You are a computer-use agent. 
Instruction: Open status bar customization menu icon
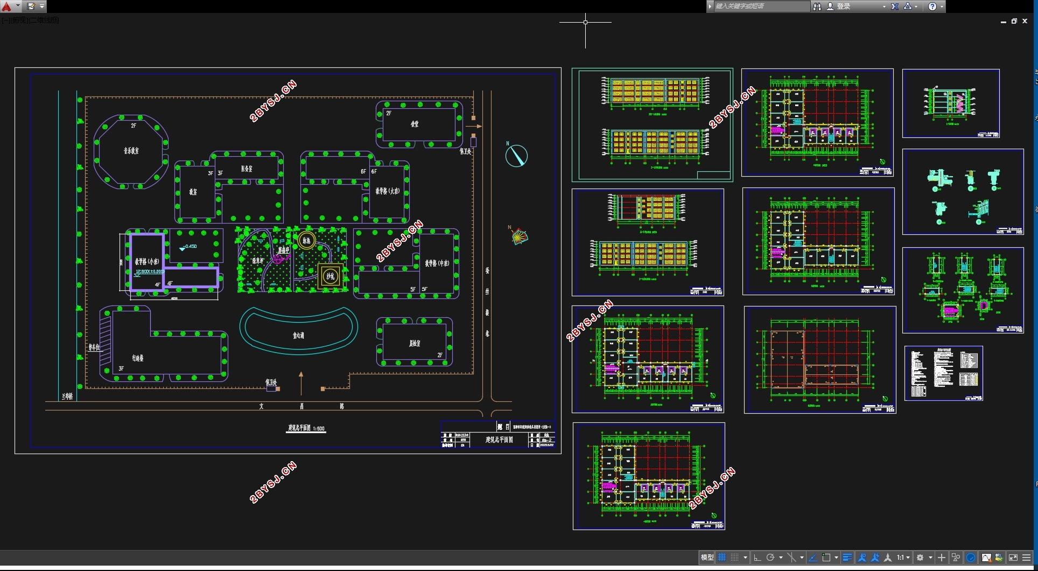tap(1026, 558)
